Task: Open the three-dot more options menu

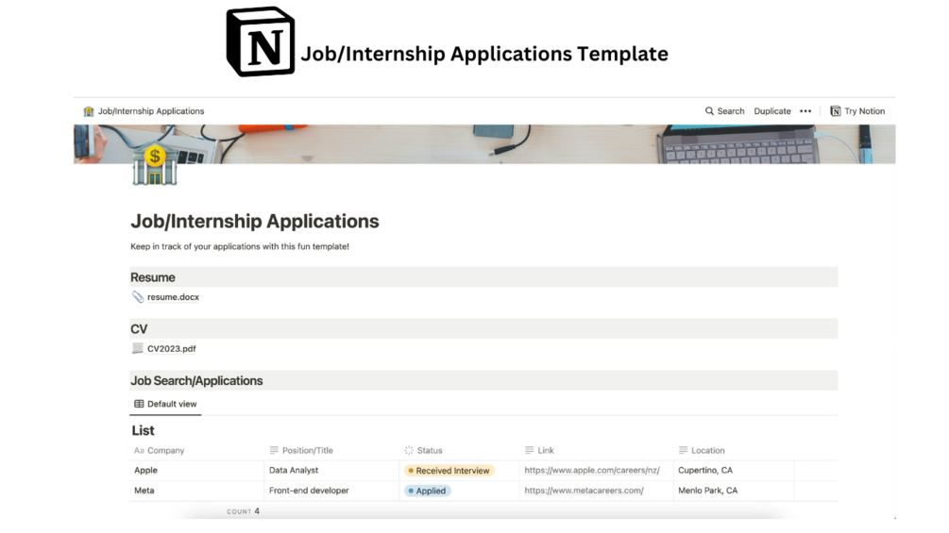Action: pos(805,111)
